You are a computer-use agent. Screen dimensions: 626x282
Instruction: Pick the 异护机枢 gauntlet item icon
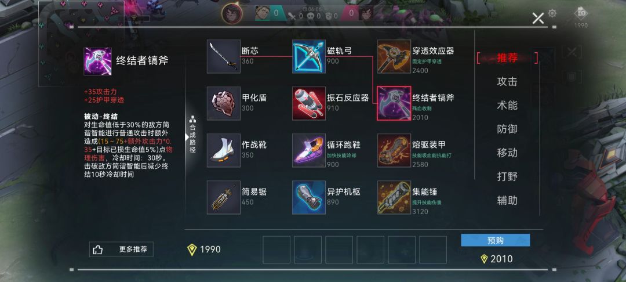pos(308,197)
